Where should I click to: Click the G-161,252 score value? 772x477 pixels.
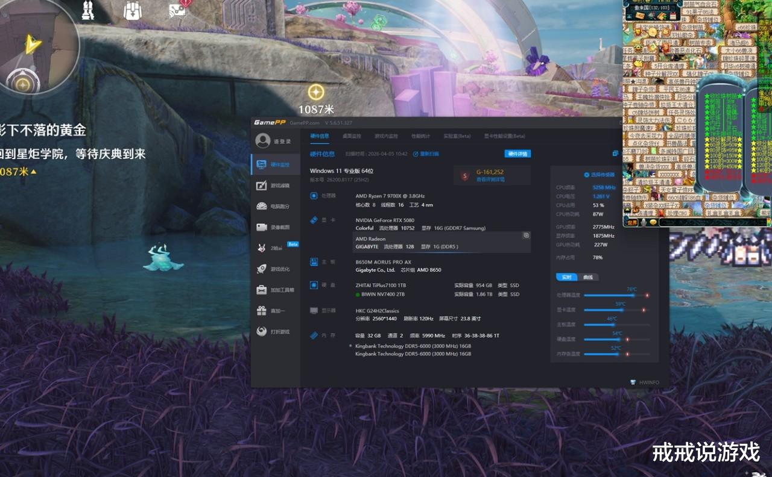tap(490, 172)
